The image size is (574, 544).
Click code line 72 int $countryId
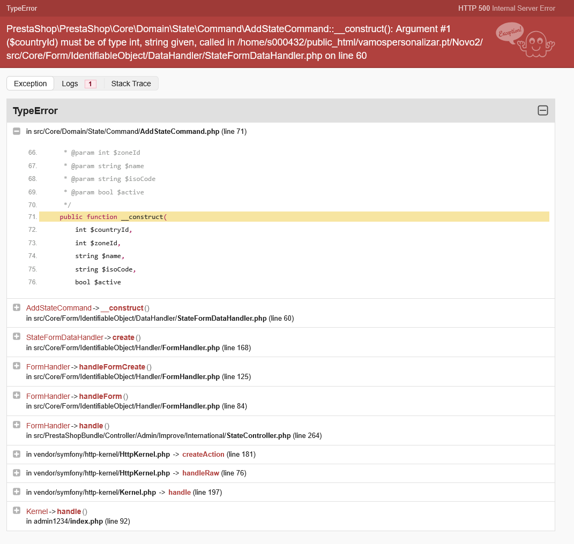pos(103,230)
